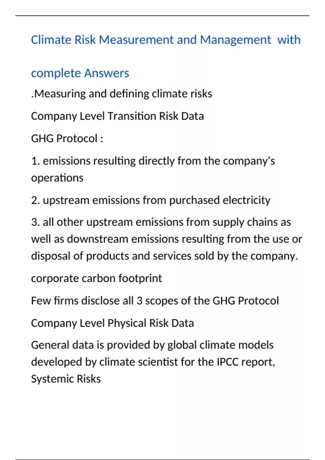Click item 3 line mentioning supply chains
Image resolution: width=325 pixels, height=460 pixels.
(x=161, y=222)
